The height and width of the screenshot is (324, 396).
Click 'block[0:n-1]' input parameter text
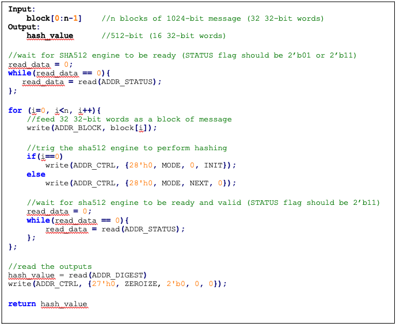tap(54, 18)
